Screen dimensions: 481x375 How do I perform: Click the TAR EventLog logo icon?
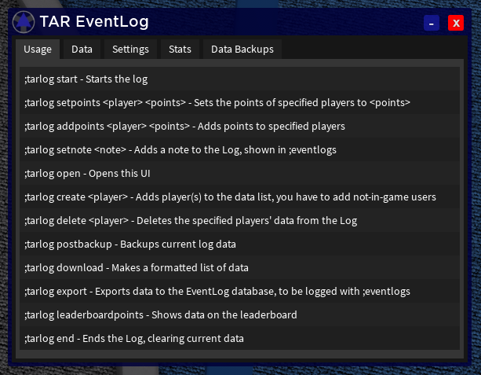(24, 22)
